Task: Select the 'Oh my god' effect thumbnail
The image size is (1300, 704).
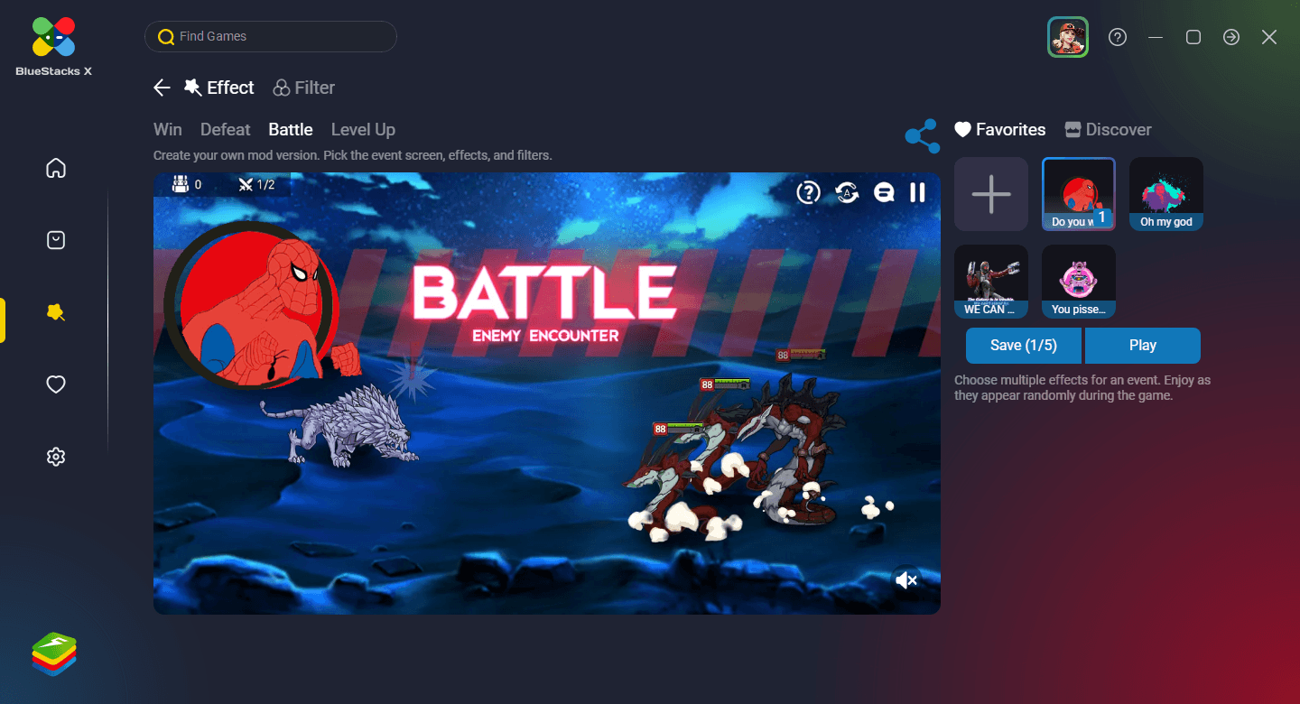Action: pyautogui.click(x=1166, y=194)
